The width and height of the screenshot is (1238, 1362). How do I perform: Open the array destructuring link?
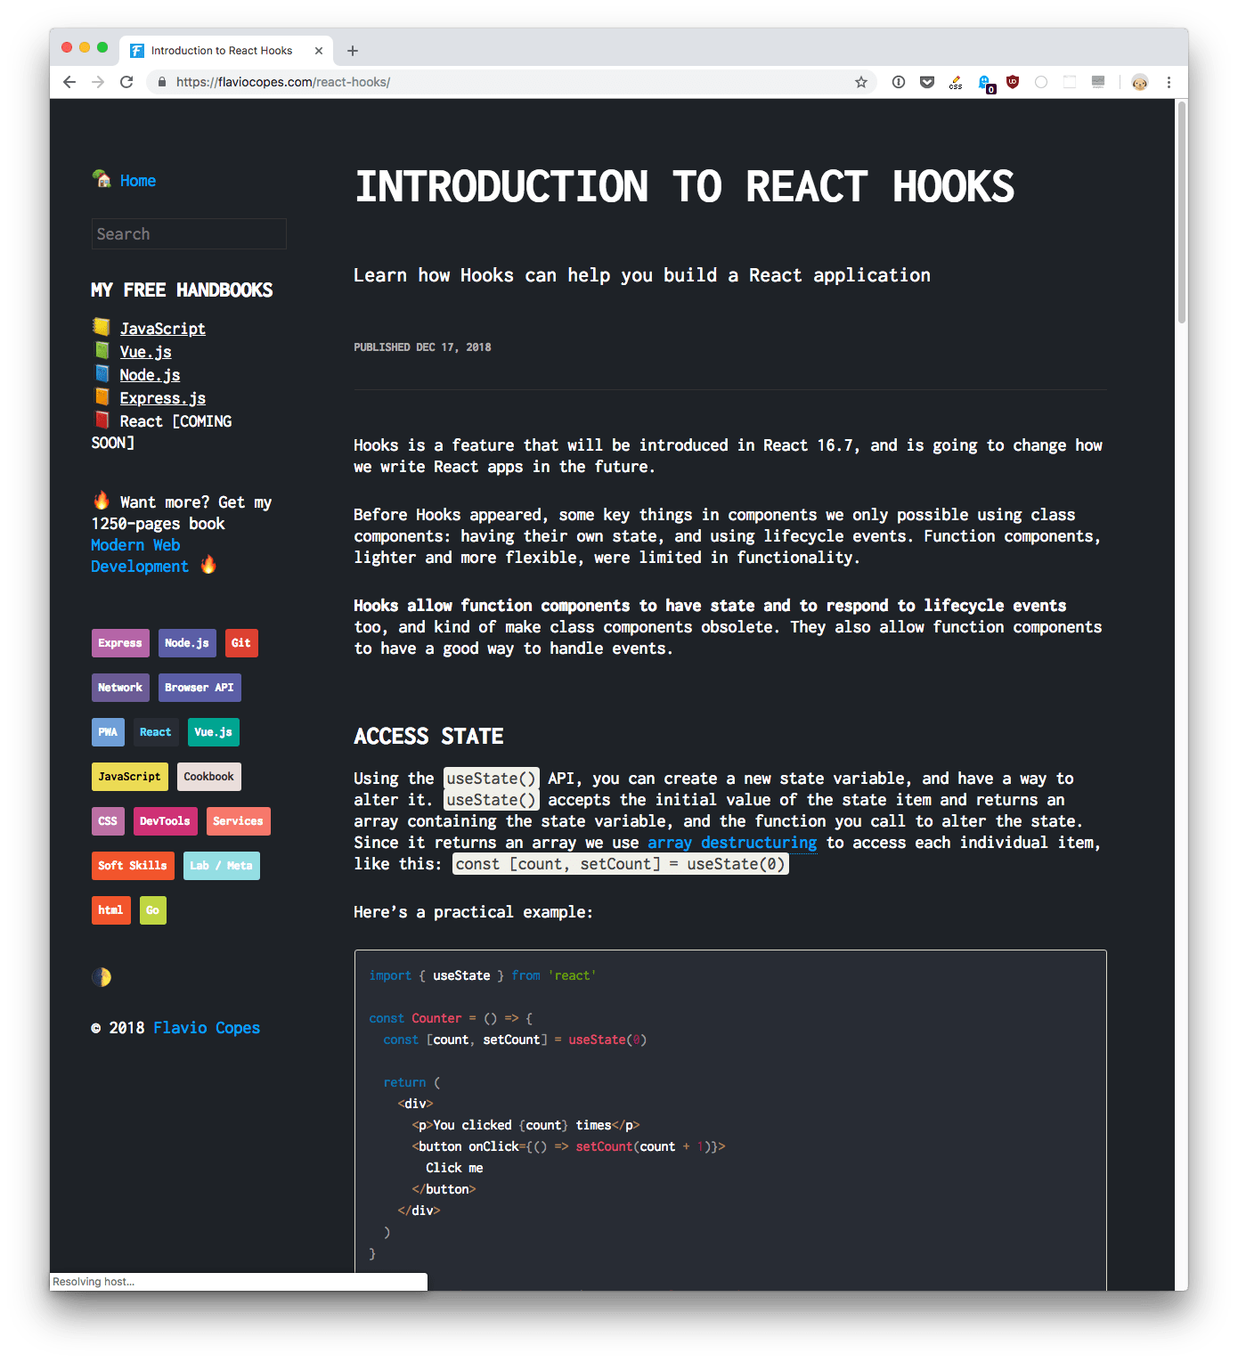tap(732, 843)
